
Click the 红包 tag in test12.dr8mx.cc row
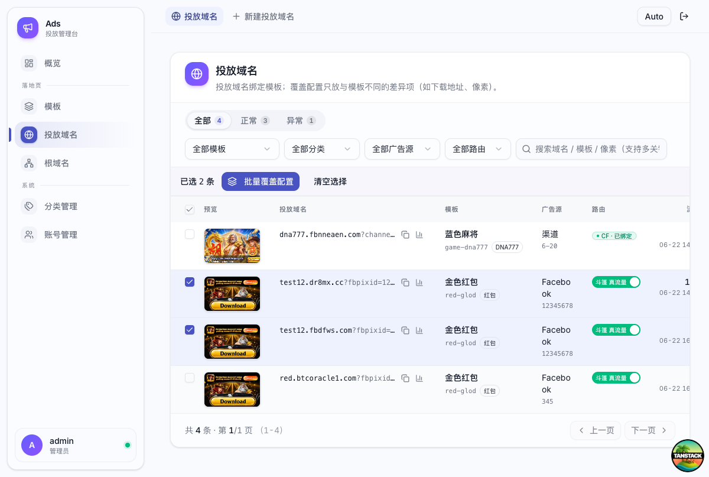490,295
